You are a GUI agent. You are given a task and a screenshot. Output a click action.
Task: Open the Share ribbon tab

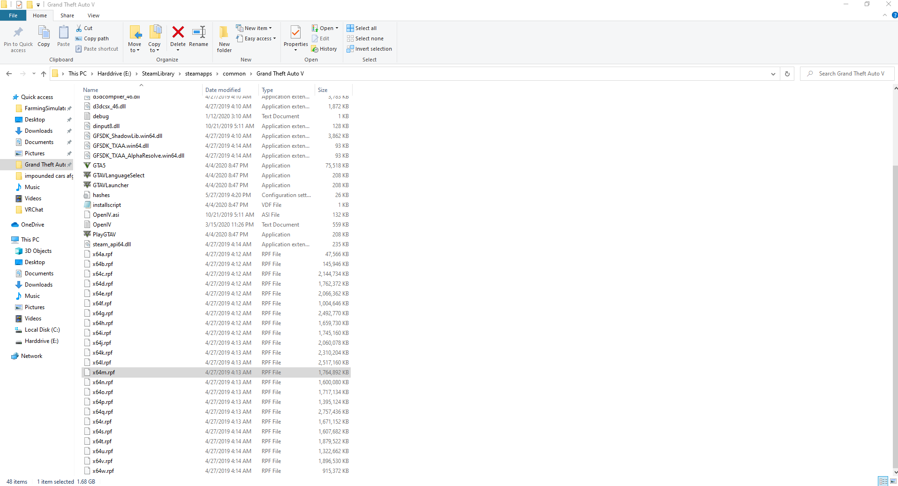[x=67, y=15]
